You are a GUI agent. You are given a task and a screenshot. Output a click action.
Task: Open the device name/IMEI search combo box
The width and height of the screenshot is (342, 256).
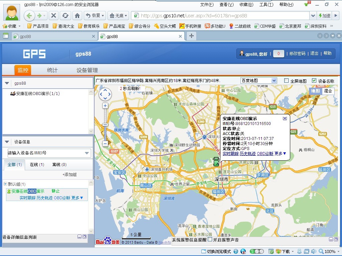(x=49, y=153)
